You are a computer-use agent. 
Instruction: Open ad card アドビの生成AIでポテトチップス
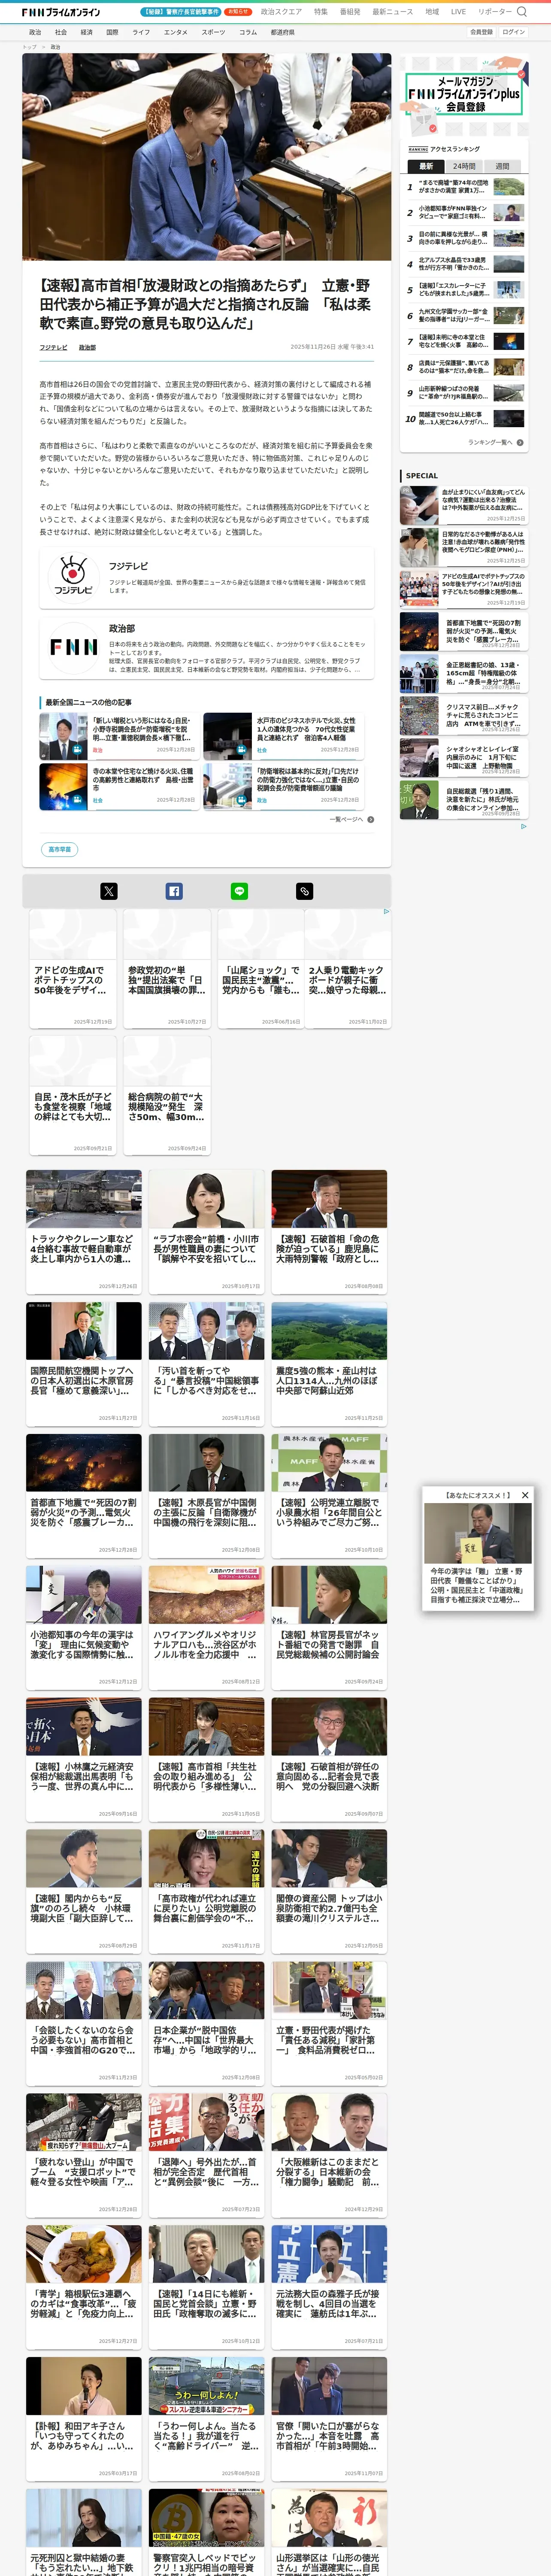(x=73, y=968)
